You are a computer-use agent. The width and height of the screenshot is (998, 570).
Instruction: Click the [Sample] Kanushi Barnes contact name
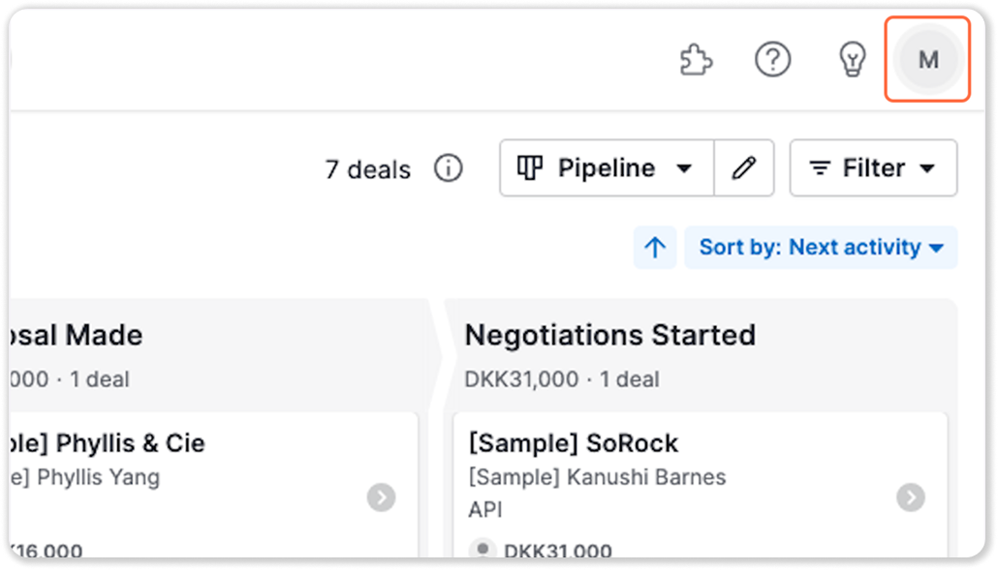click(x=597, y=477)
